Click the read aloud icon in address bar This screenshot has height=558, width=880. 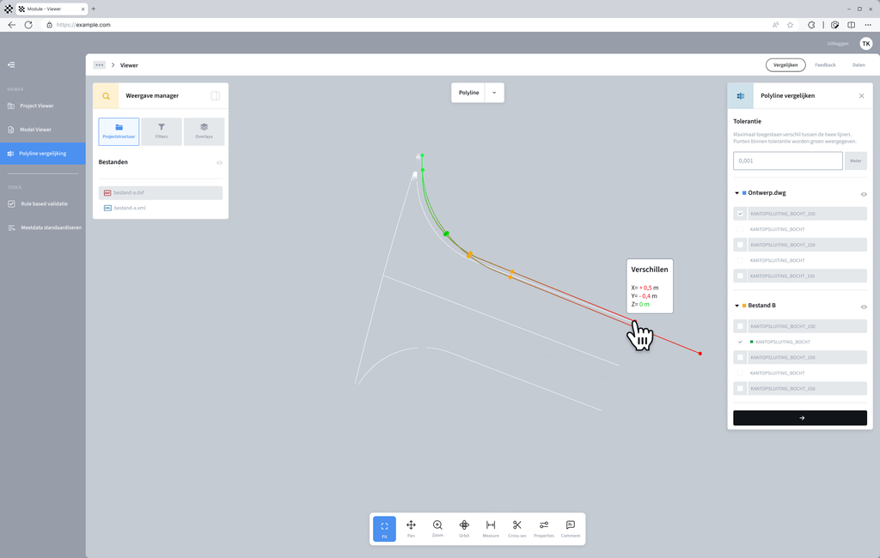coord(776,25)
